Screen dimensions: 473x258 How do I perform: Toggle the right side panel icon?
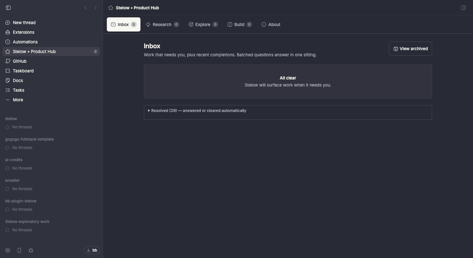point(463,8)
